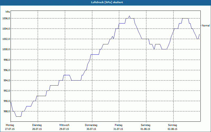Click the 1002,0 axis value
The height and width of the screenshot is (132, 211).
[6, 39]
